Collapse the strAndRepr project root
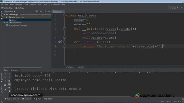Image resolution: width=184 pixels, height=103 pixels. click(x=5, y=15)
